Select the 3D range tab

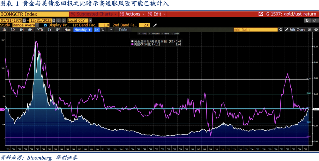(13, 30)
